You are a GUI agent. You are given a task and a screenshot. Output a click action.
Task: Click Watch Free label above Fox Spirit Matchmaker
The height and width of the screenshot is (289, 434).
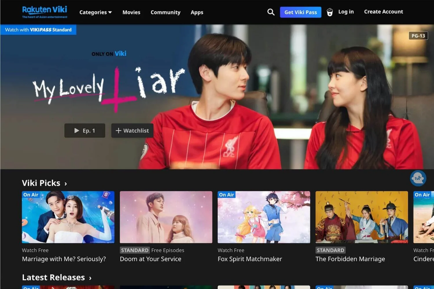click(231, 250)
